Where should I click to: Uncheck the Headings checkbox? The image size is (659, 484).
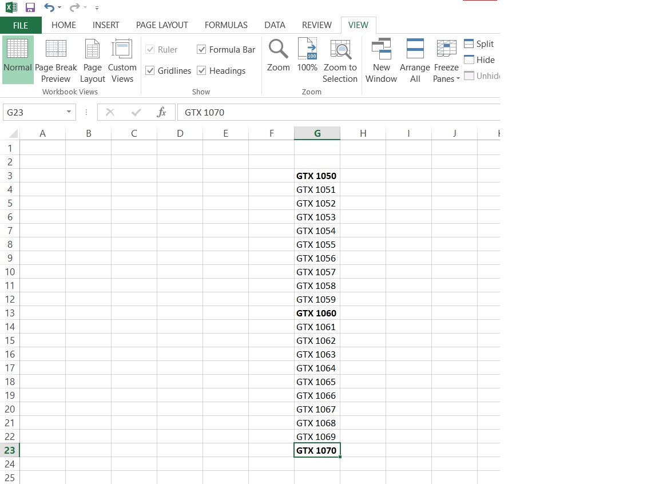(201, 70)
